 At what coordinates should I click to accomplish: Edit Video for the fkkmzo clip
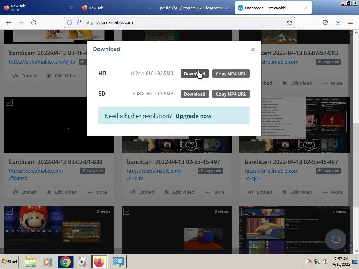tap(62, 192)
